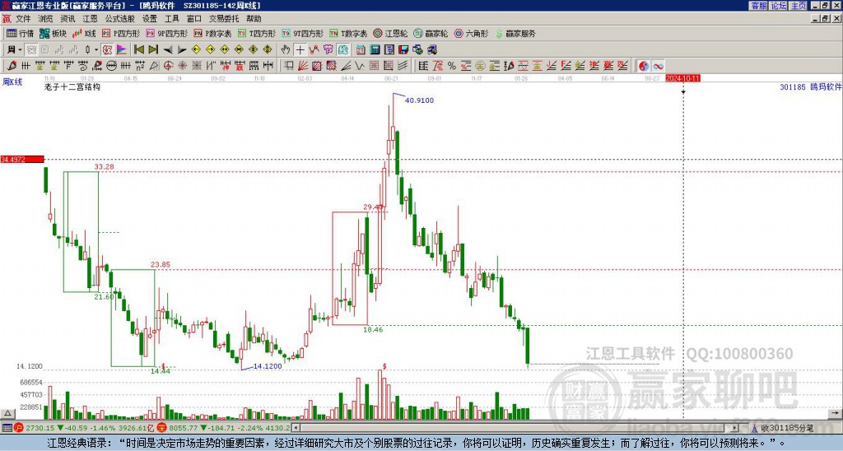Screen dimensions: 843x451
Task: Select the hand pan tool
Action: (x=286, y=49)
